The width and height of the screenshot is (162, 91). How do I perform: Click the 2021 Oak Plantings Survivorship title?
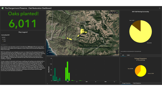(140, 12)
